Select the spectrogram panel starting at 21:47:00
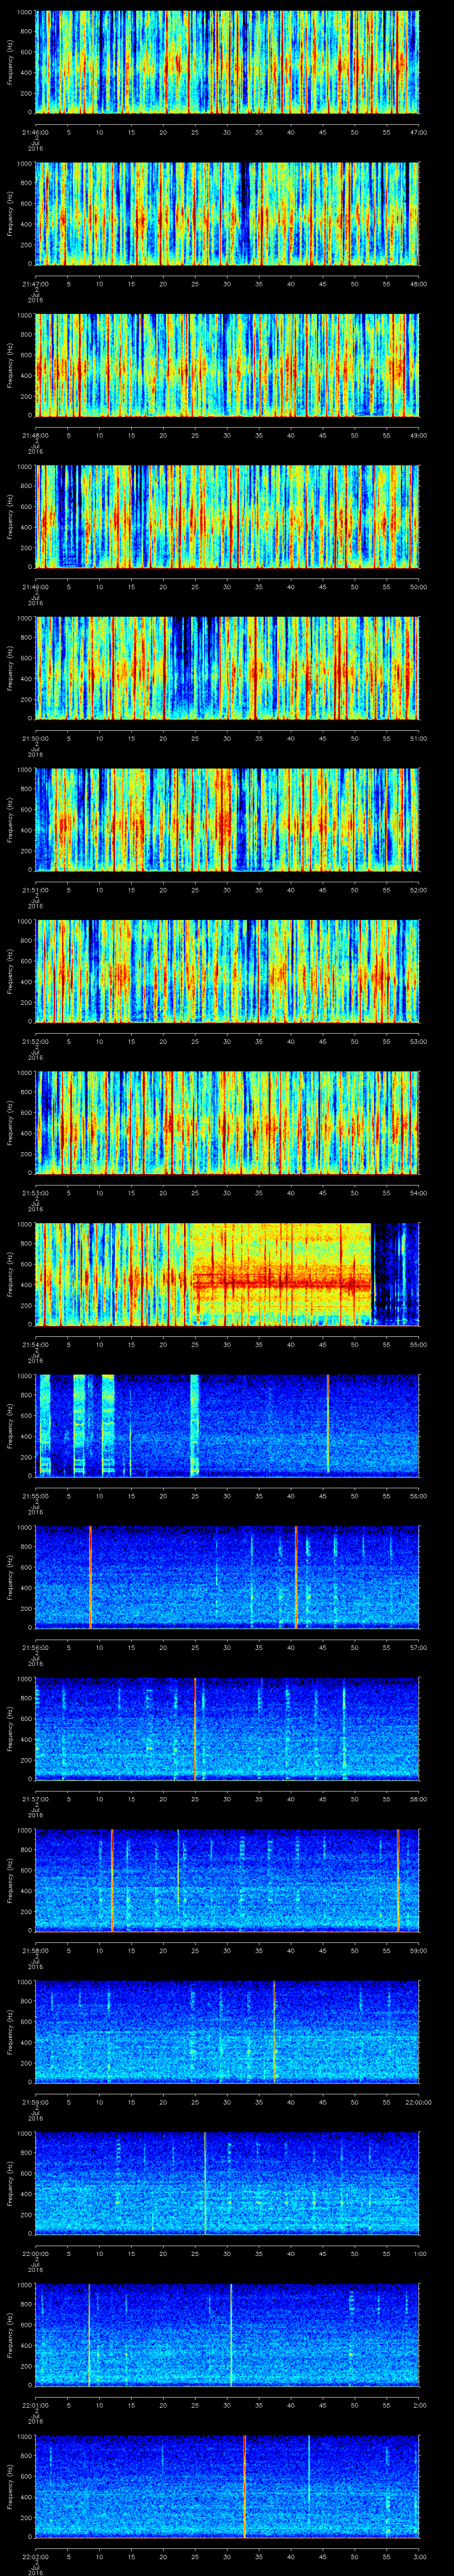 point(227,214)
